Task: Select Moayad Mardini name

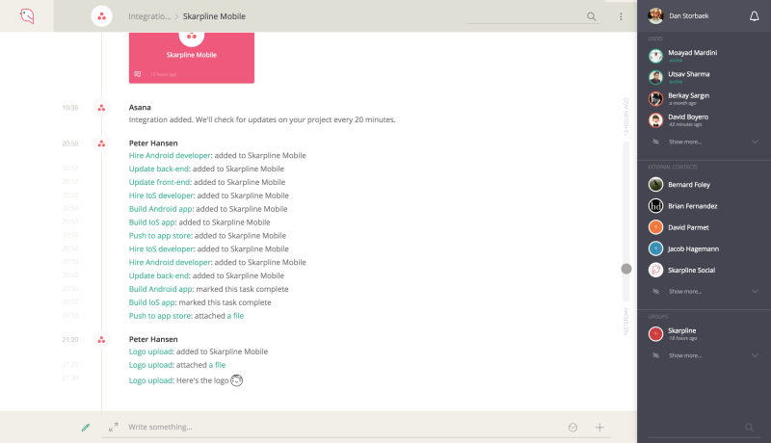Action: (x=692, y=53)
